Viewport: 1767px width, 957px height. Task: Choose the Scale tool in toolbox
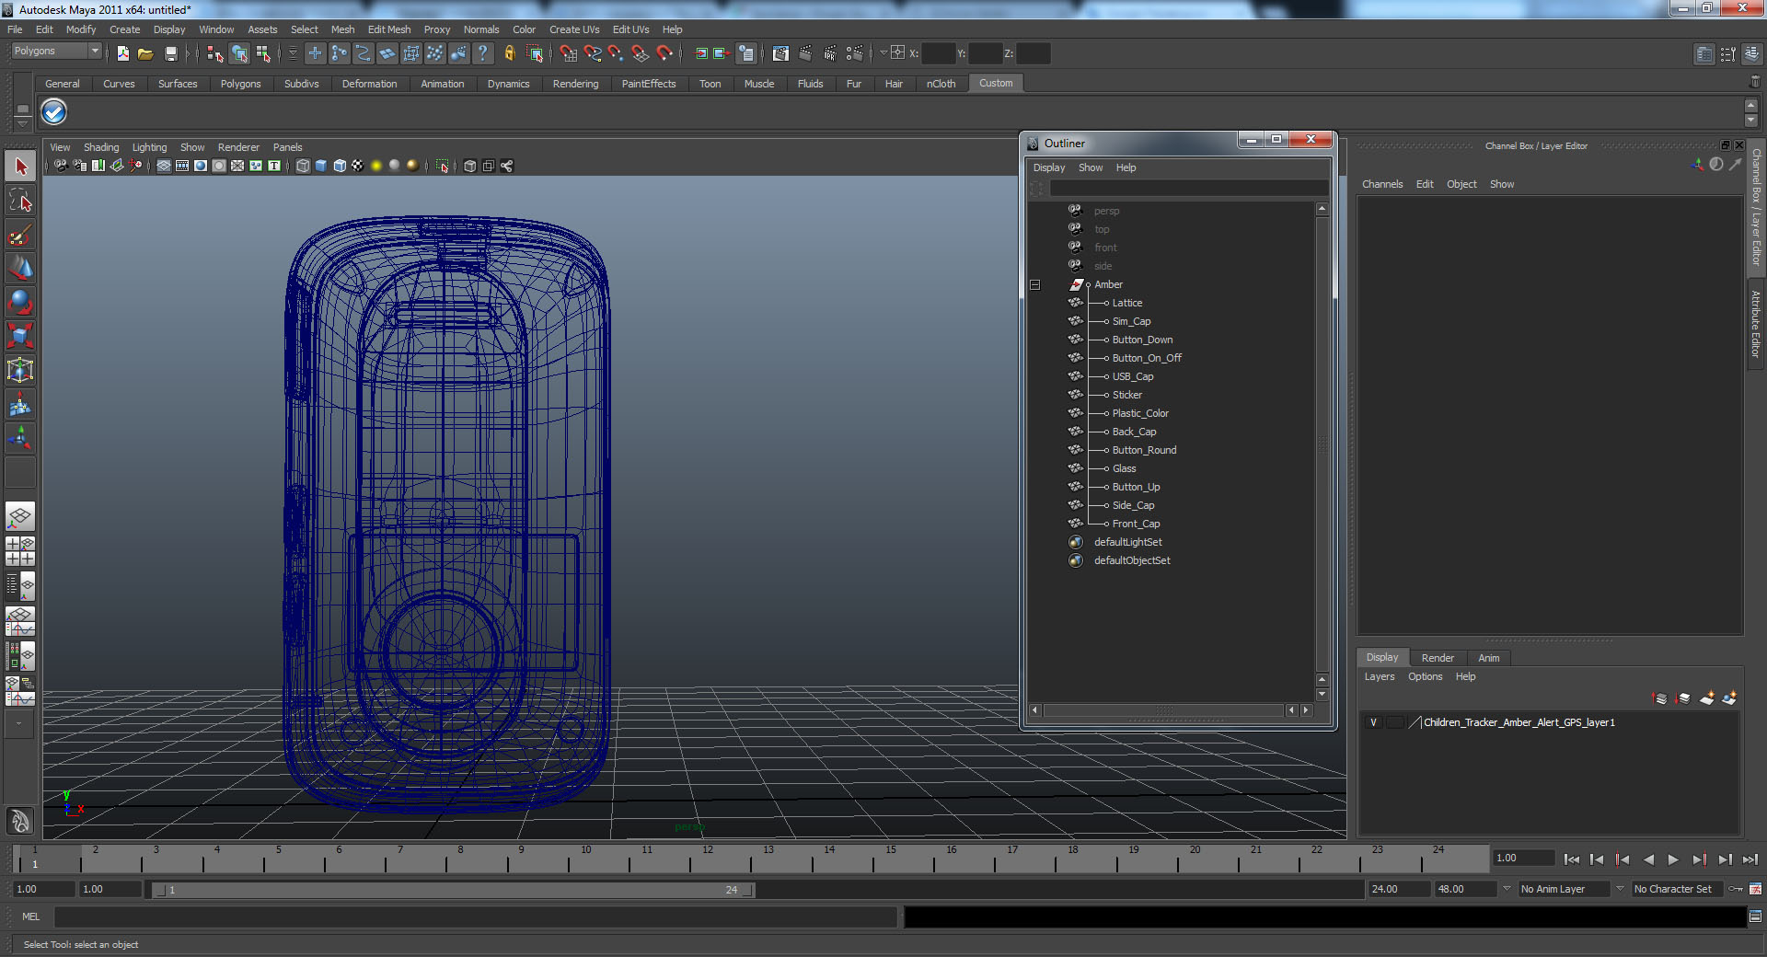[20, 336]
